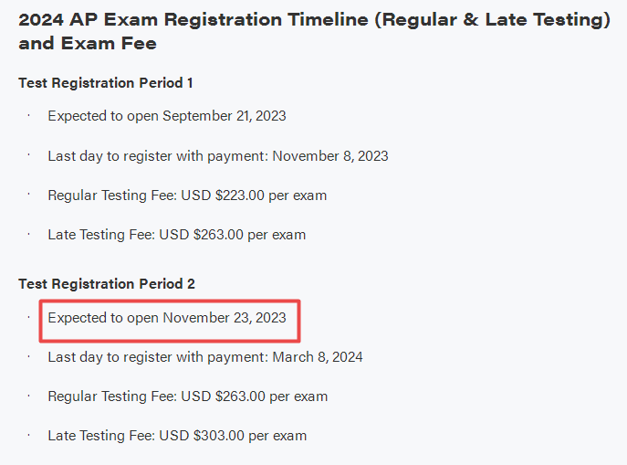Click the Test Registration Period 2 heading
627x465 pixels.
point(107,284)
